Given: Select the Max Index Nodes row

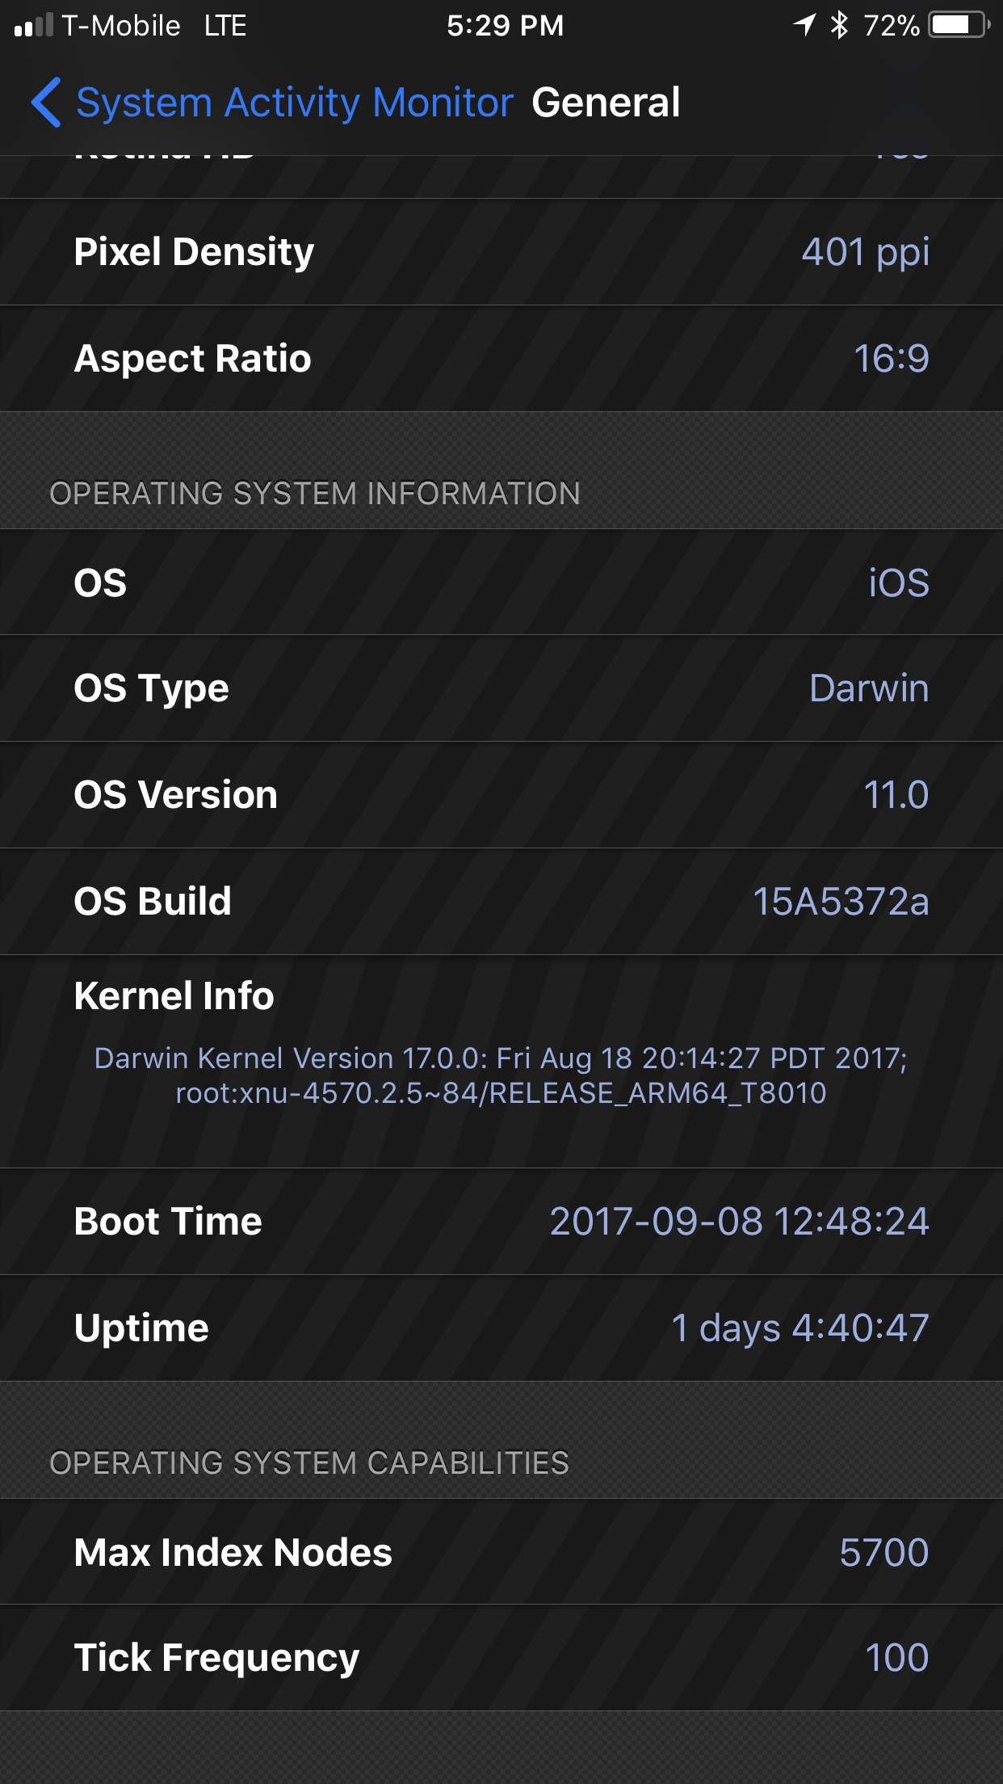Looking at the screenshot, I should (x=501, y=1552).
